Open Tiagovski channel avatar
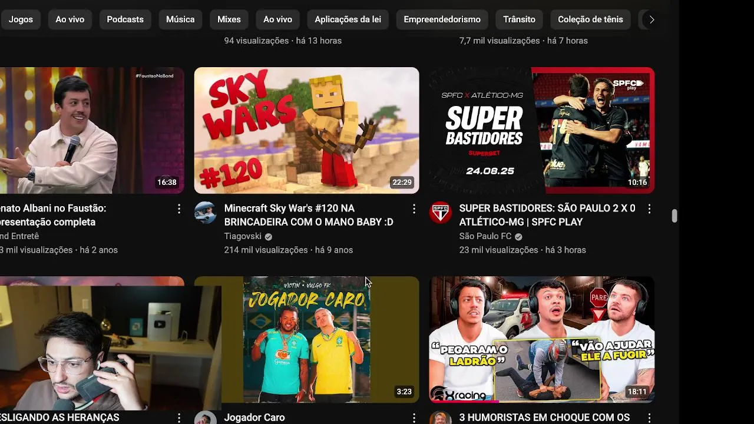The height and width of the screenshot is (424, 754). 205,213
